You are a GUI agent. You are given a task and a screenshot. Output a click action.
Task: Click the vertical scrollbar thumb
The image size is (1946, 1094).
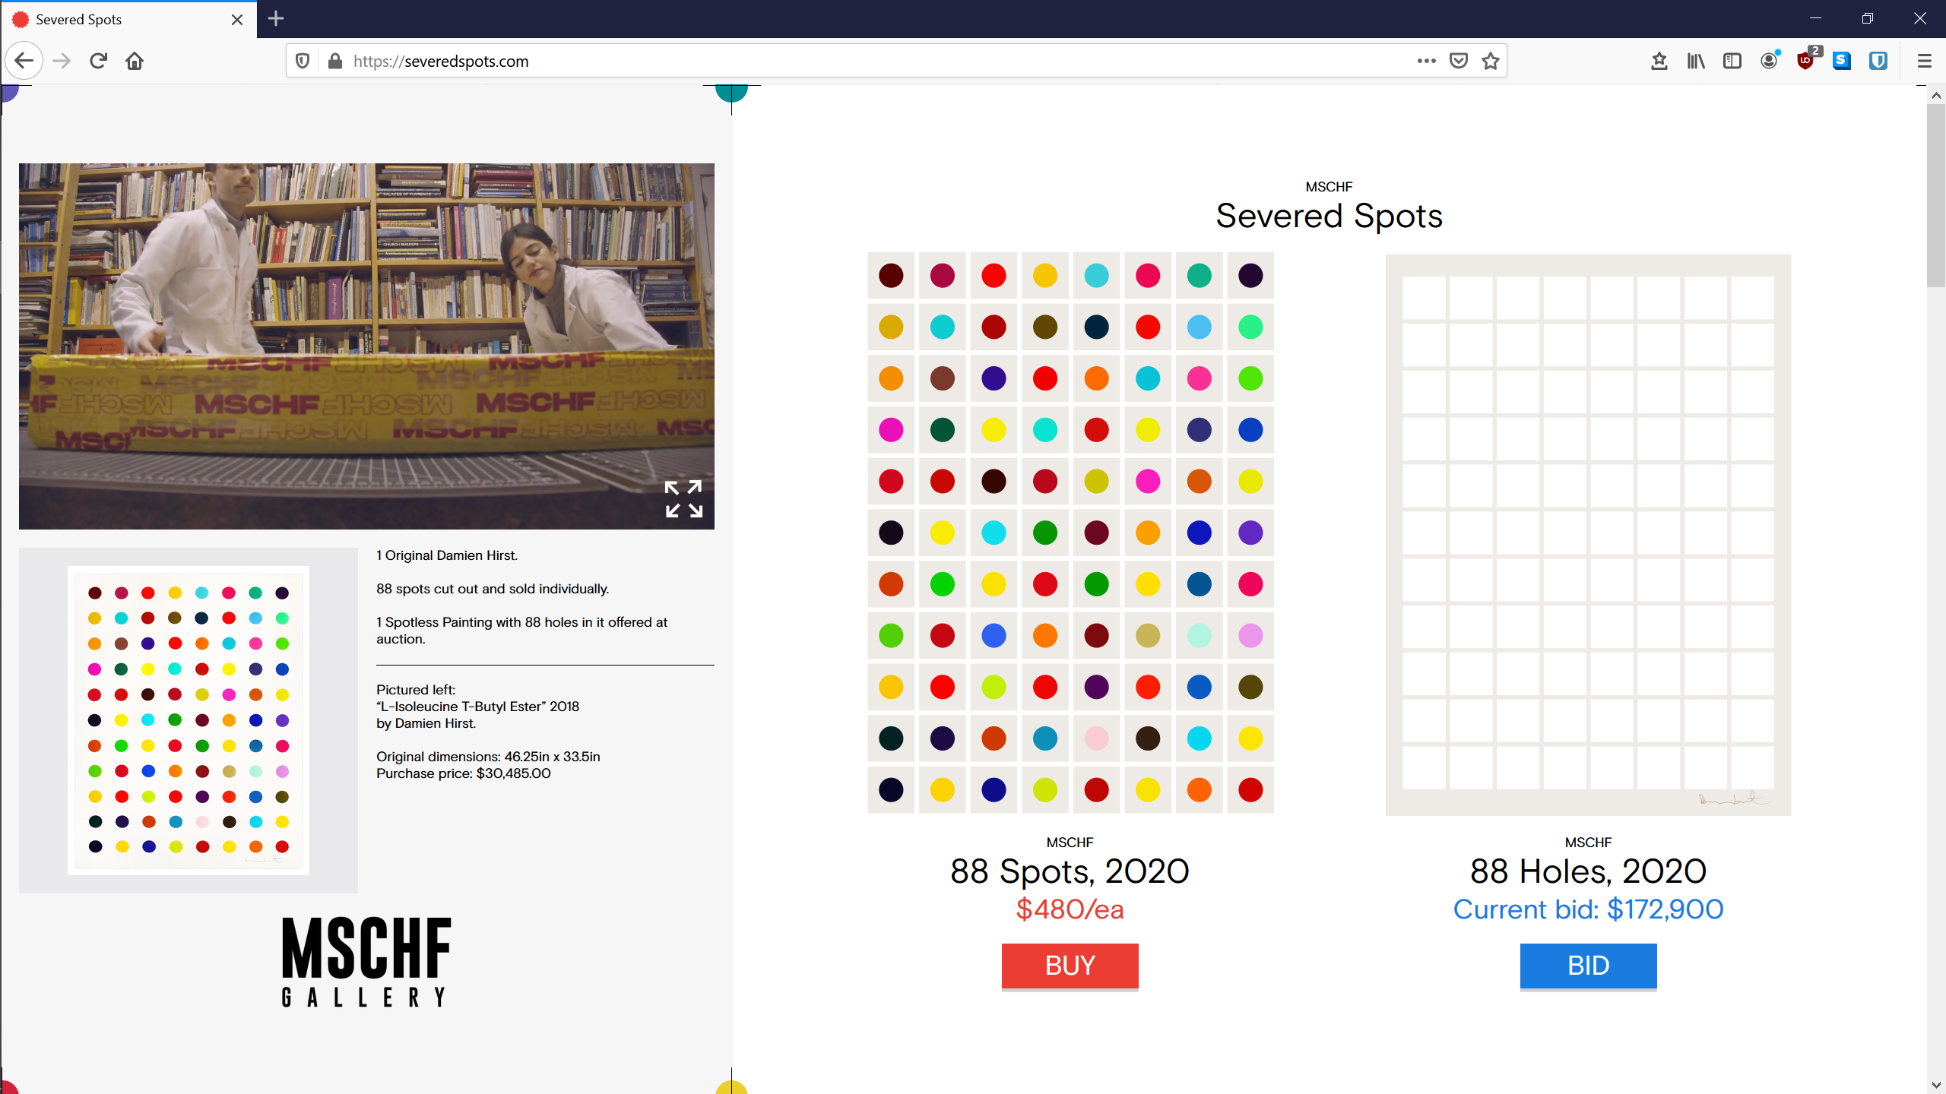click(1936, 196)
